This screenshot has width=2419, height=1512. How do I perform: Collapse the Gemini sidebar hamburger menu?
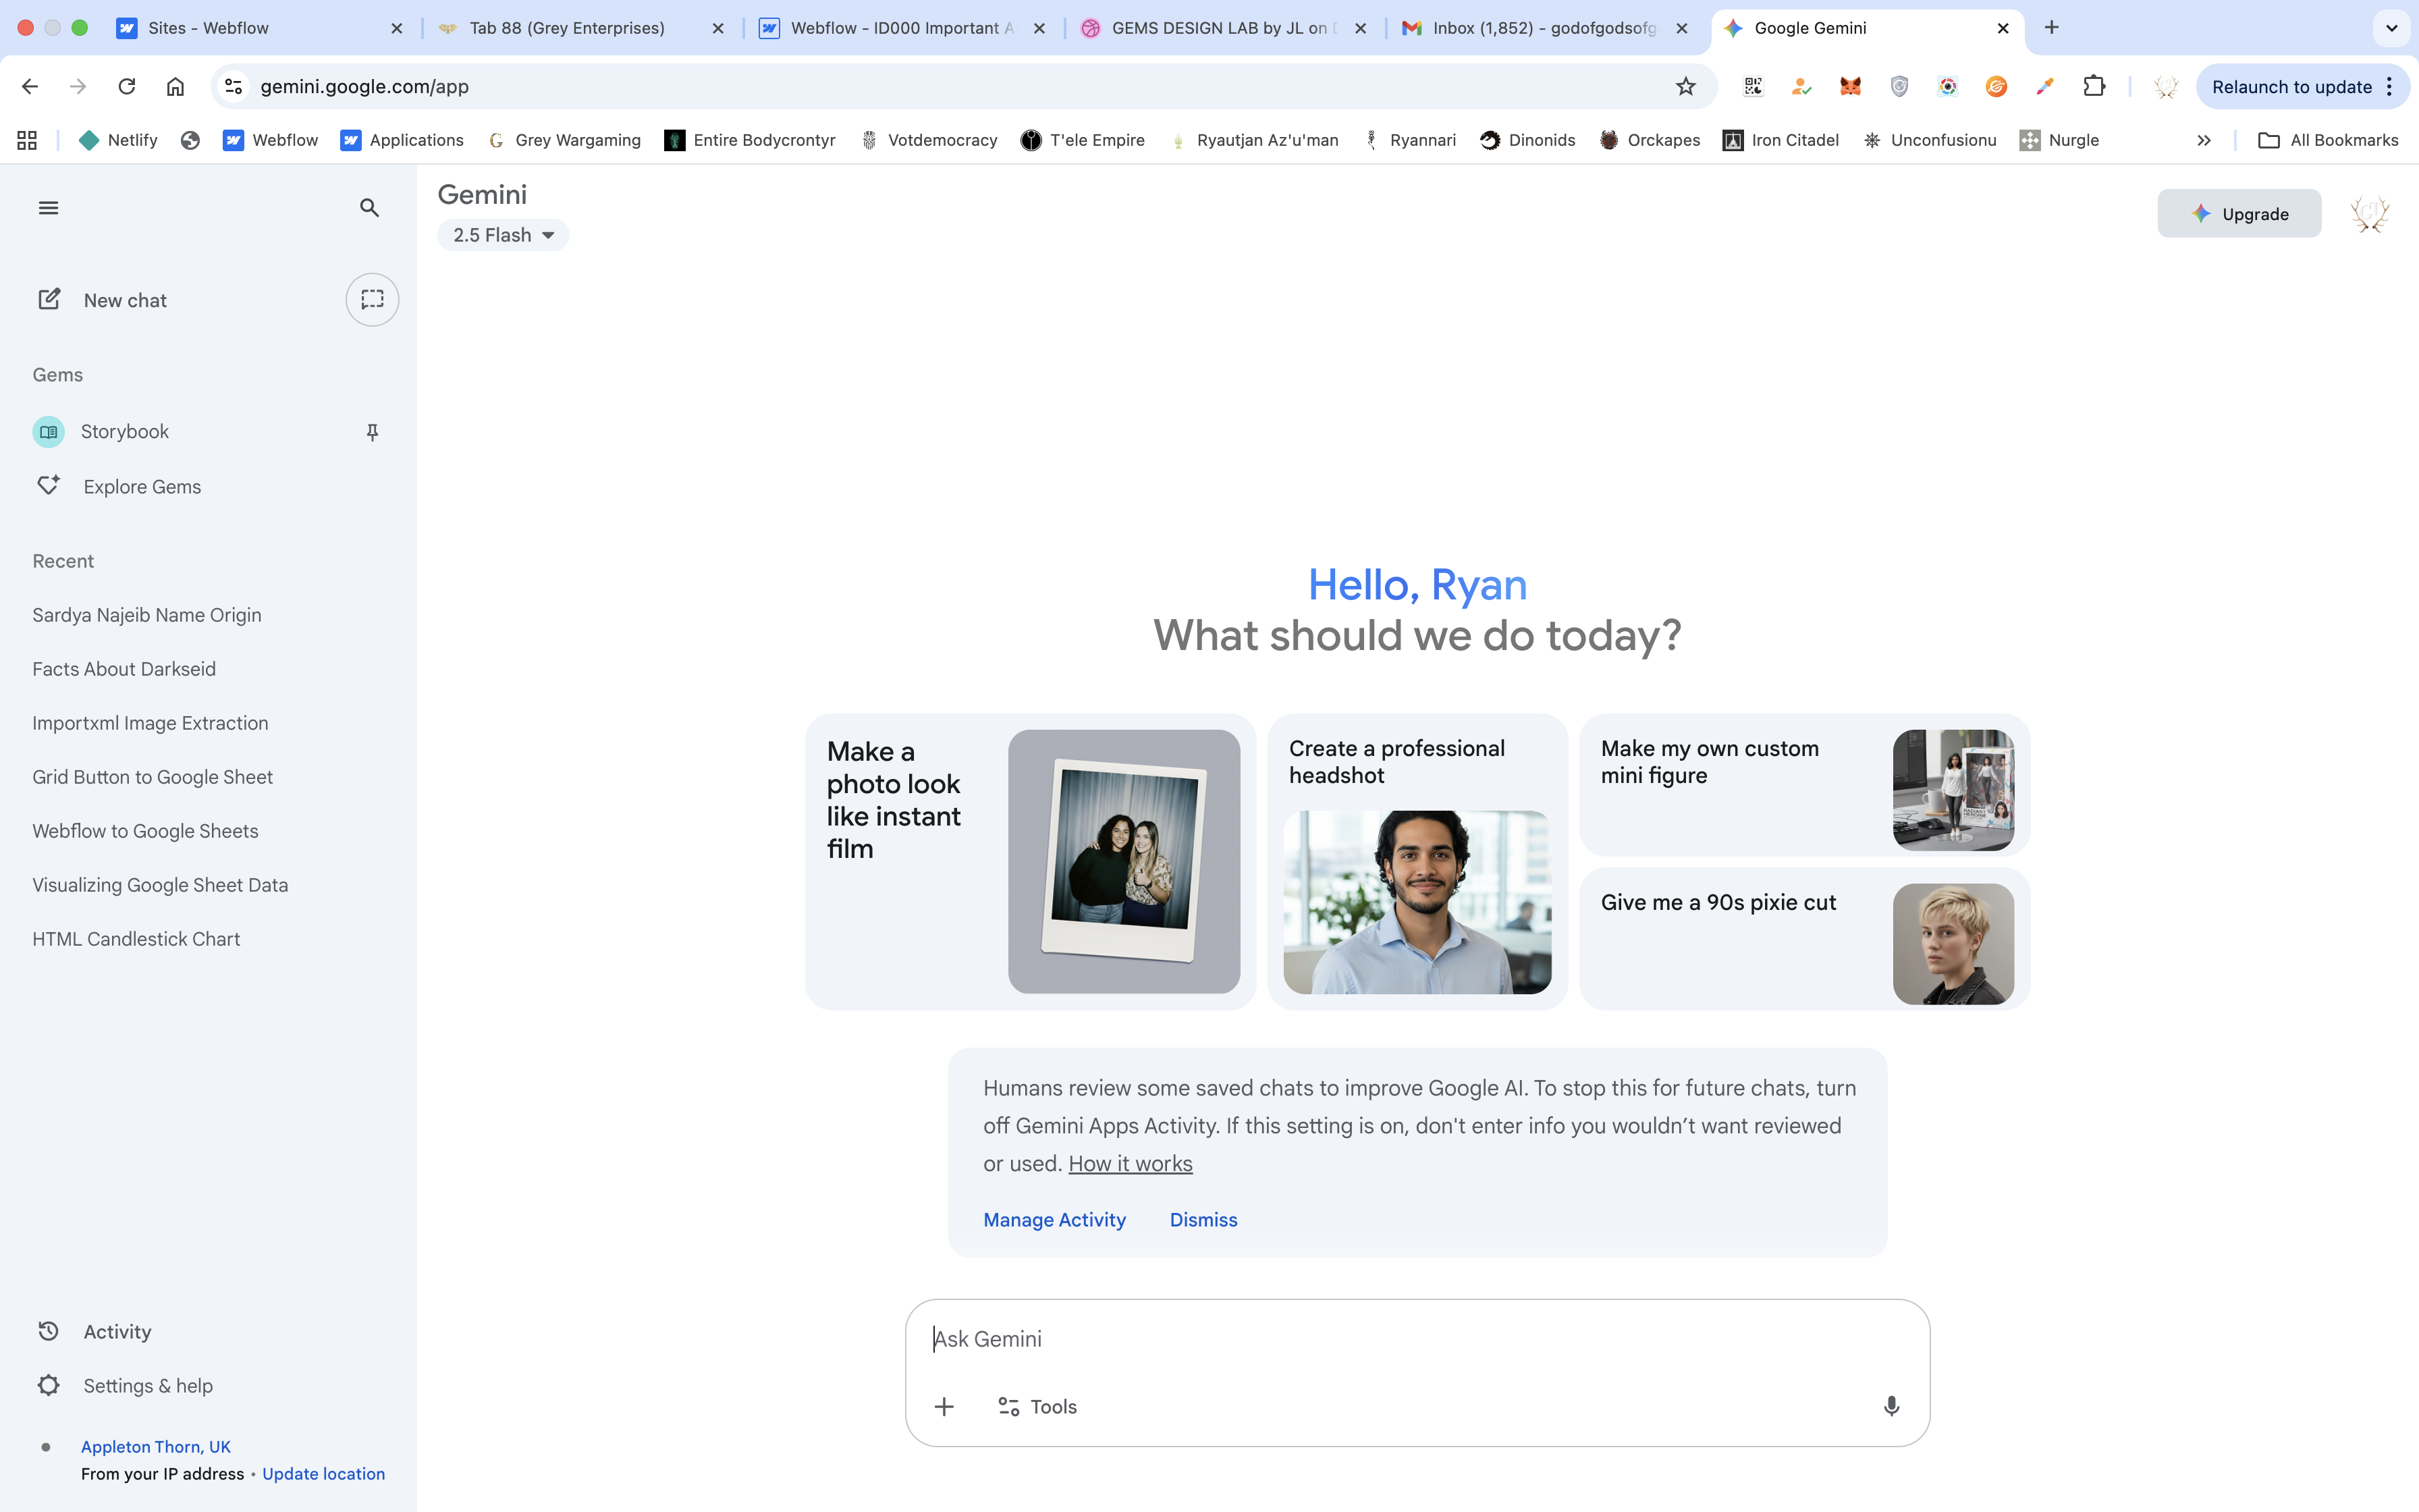[48, 208]
